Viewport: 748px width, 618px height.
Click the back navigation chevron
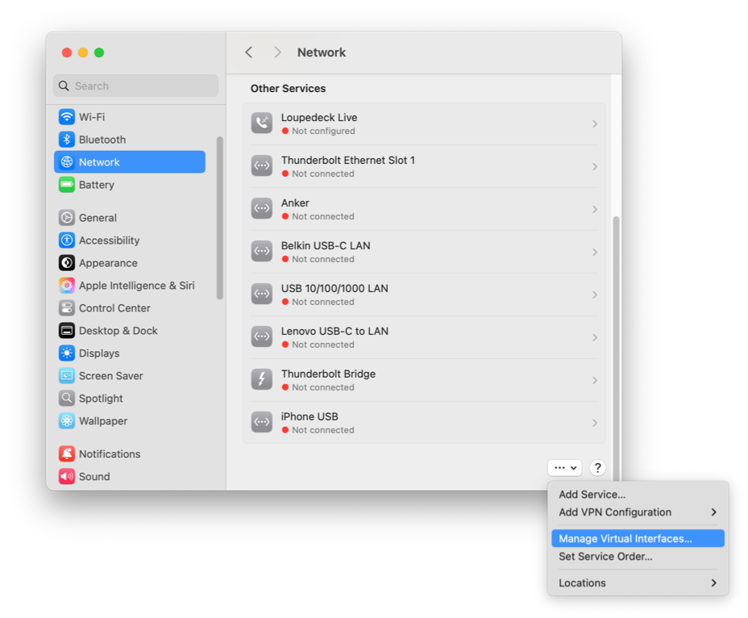(x=249, y=52)
